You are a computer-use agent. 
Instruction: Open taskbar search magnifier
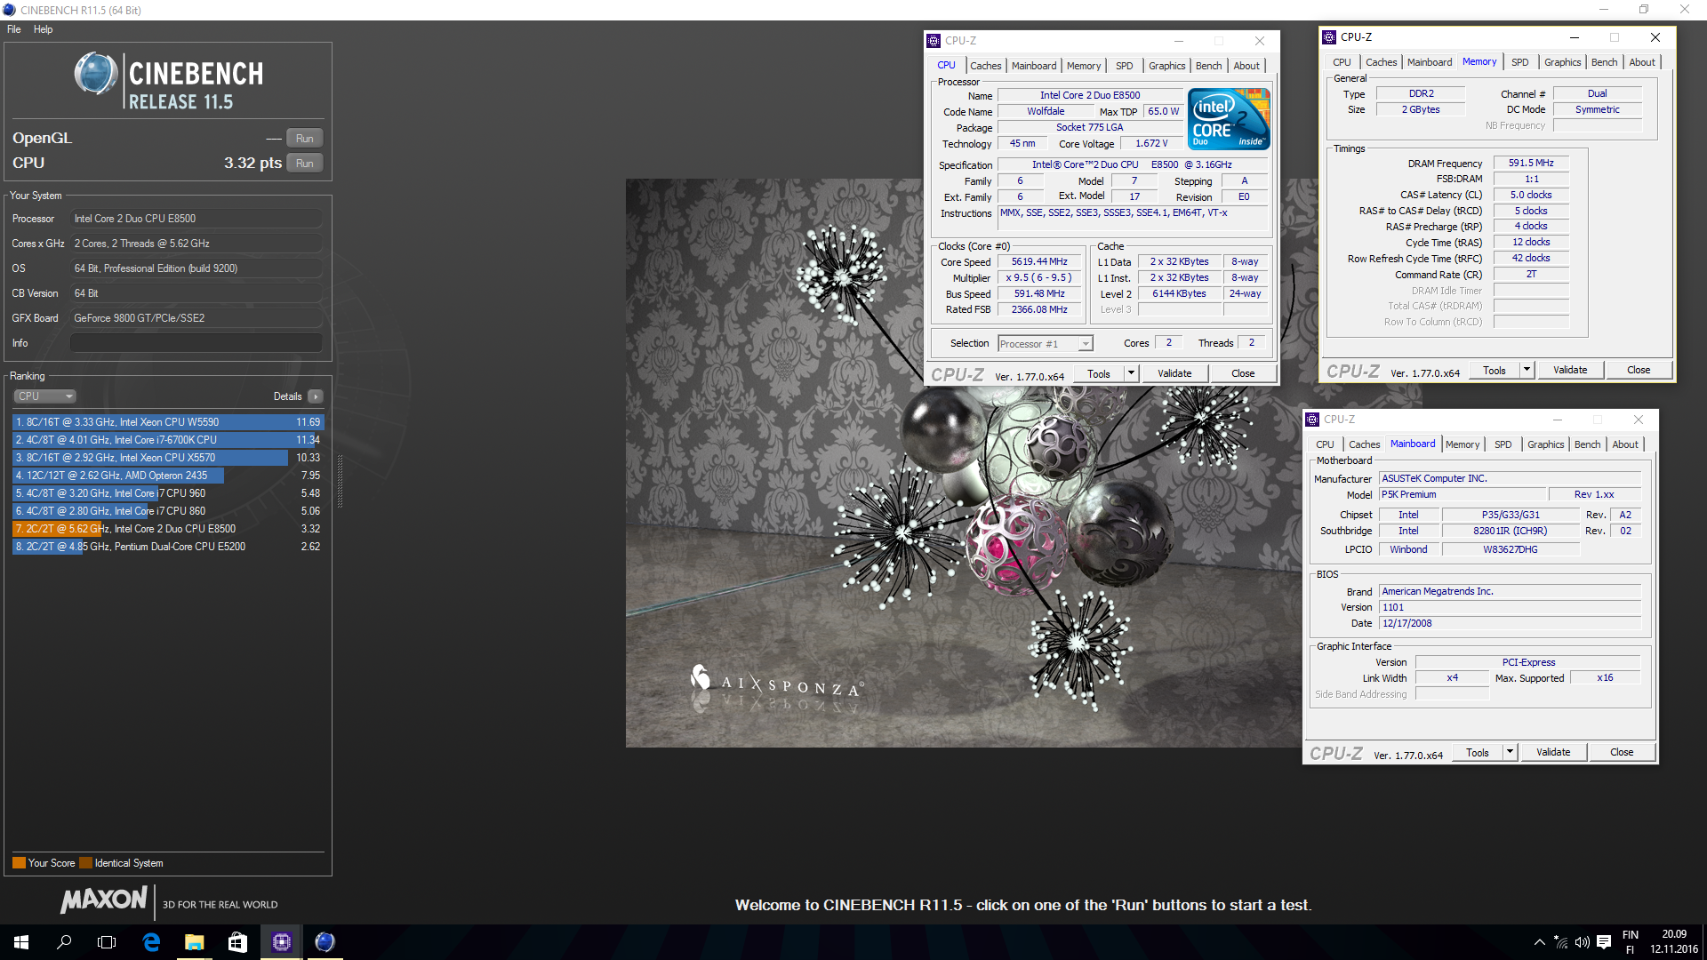[x=64, y=942]
